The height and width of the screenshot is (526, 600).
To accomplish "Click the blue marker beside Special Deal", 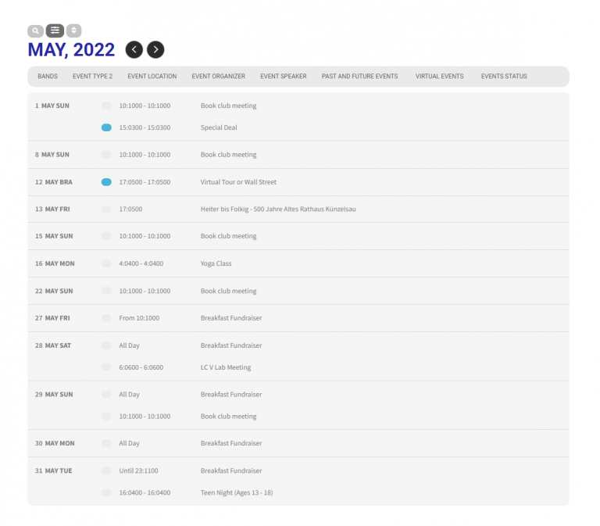I will pyautogui.click(x=106, y=127).
